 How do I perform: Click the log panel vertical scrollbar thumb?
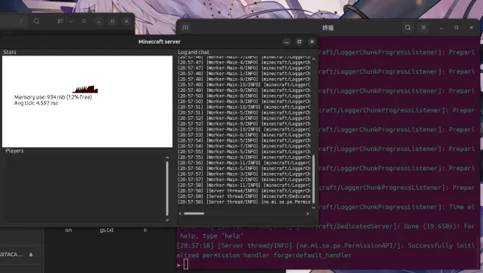pyautogui.click(x=313, y=179)
